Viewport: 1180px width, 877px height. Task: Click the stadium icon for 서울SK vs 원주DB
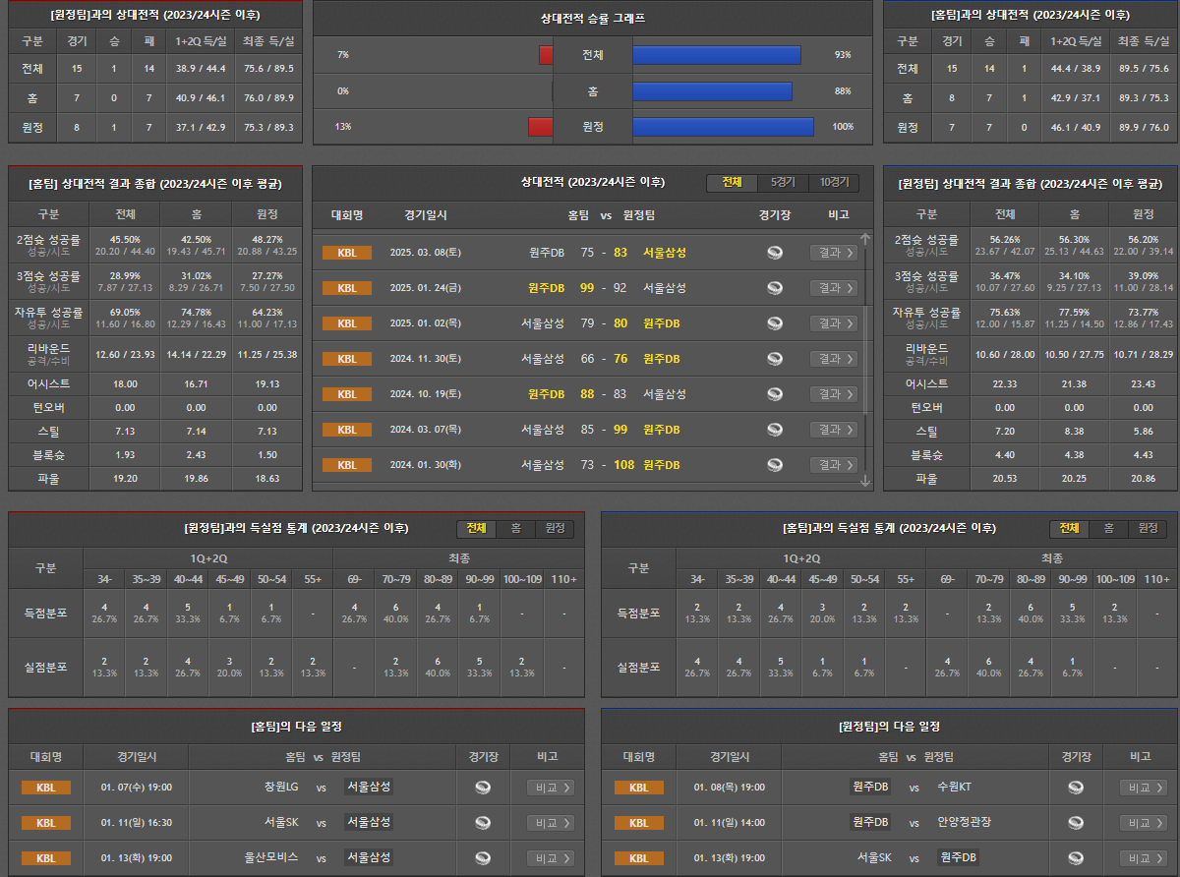tap(1076, 858)
